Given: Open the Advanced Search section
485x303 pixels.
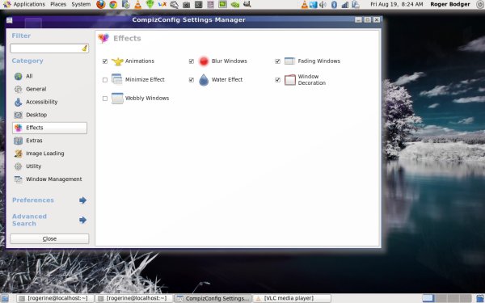Looking at the screenshot, I should click(29, 220).
